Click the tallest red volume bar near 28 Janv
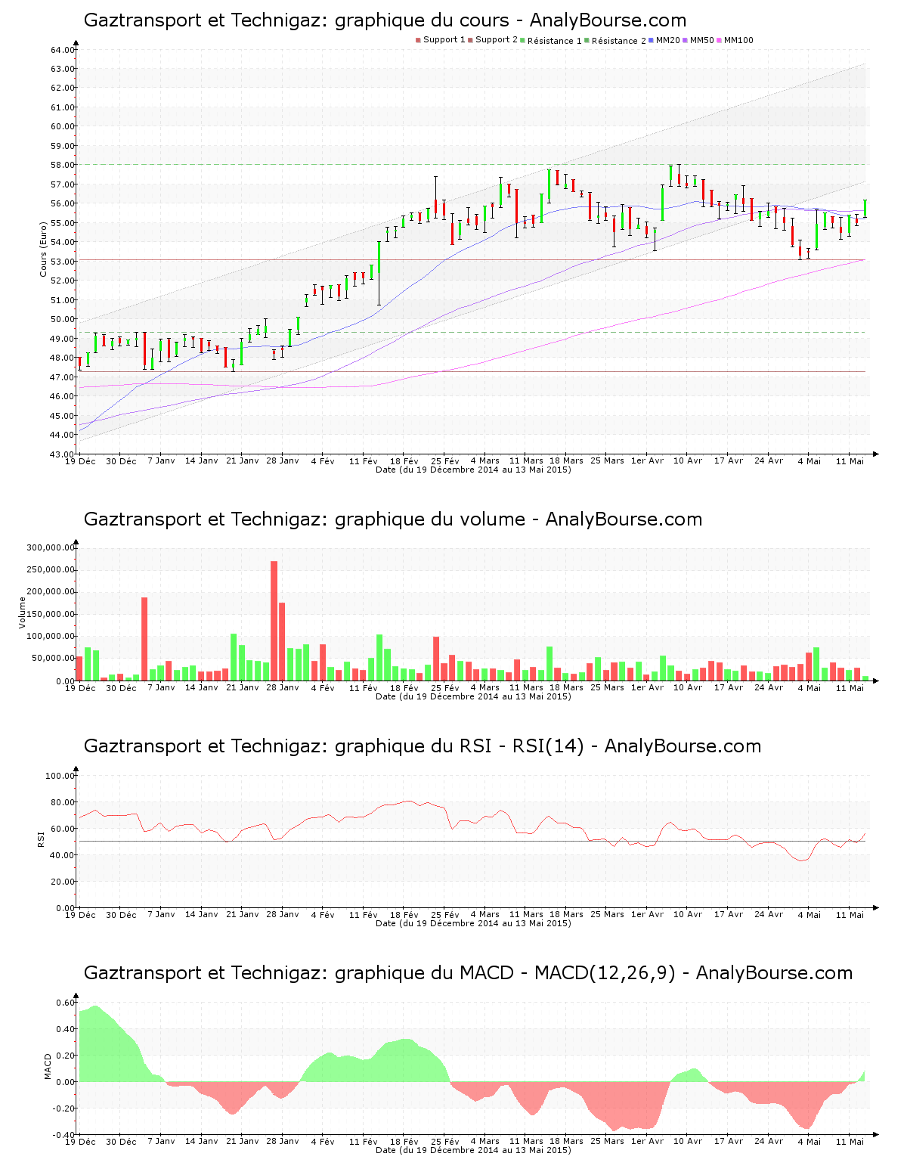This screenshot has height=1172, width=907. point(274,621)
